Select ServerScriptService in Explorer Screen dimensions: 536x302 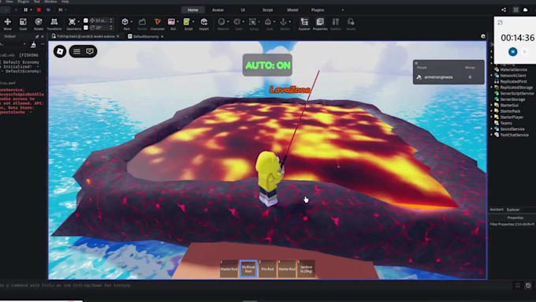click(x=514, y=93)
